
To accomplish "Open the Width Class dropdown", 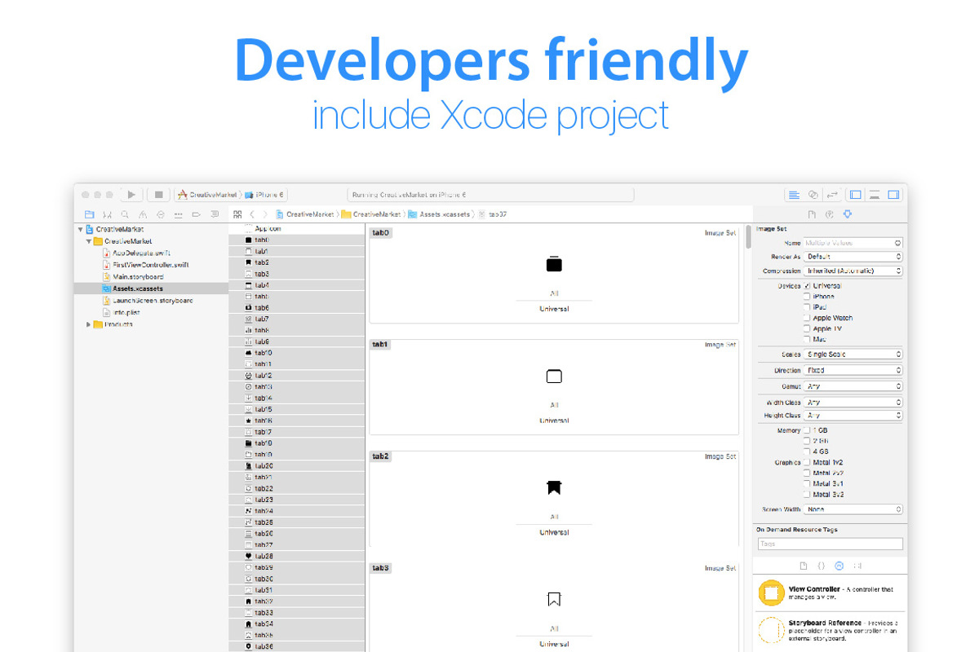I will click(853, 403).
